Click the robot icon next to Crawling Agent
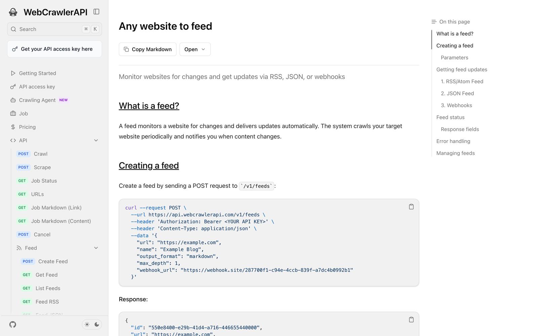The height and width of the screenshot is (336, 538). click(13, 100)
